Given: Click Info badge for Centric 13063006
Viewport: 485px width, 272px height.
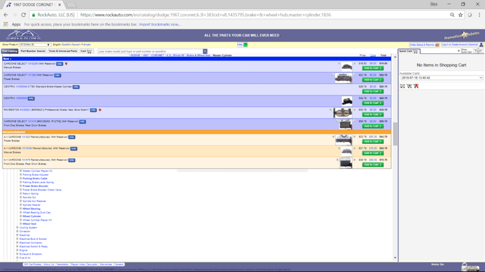Looking at the screenshot, I should 32,99.
